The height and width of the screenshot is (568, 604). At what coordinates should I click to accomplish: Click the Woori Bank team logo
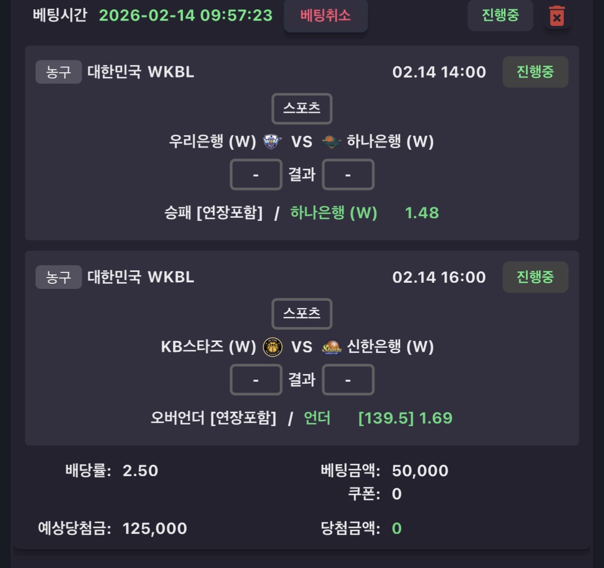point(272,141)
